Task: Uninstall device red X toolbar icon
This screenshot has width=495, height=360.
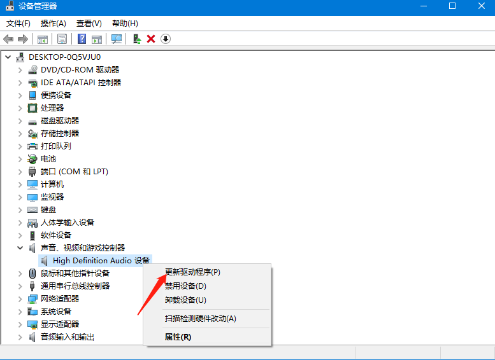Action: click(x=151, y=39)
